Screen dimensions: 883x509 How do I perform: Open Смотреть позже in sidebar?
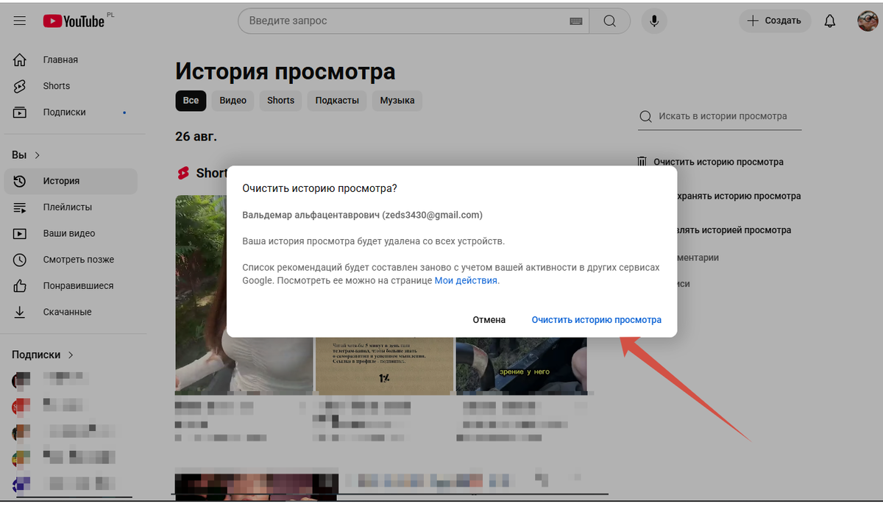71,260
